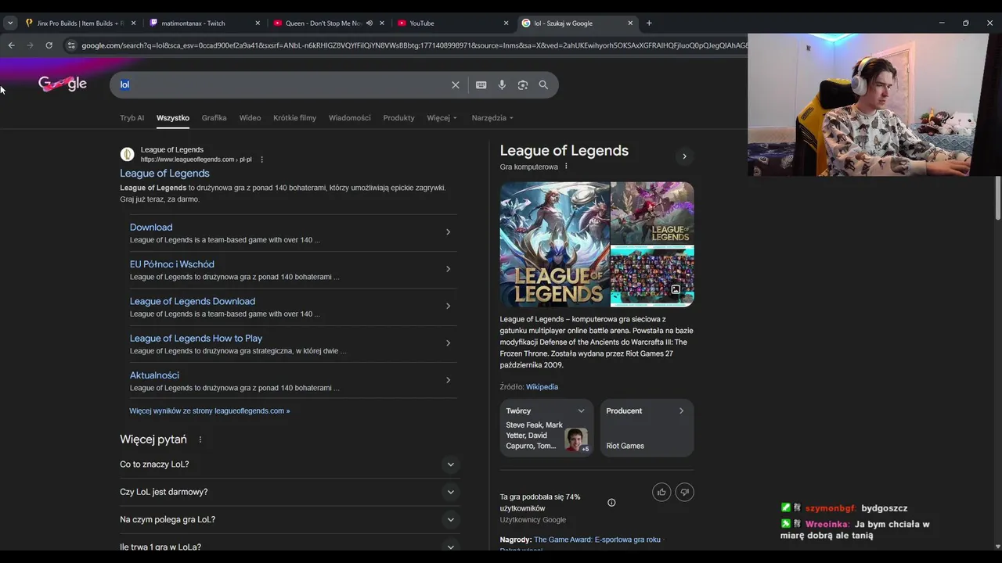
Task: Open Google Lens image search icon
Action: [x=523, y=84]
